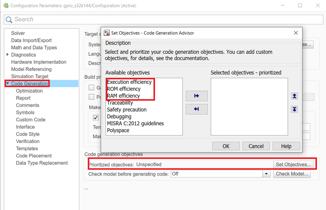This screenshot has width=326, height=210.
Task: Open Hardware Implementation pane
Action: tap(39, 62)
